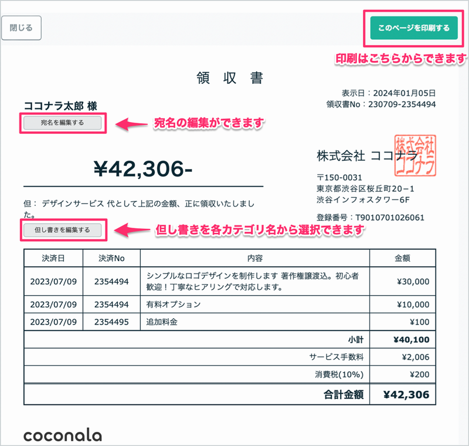Click the red company seal stamp

click(x=414, y=154)
